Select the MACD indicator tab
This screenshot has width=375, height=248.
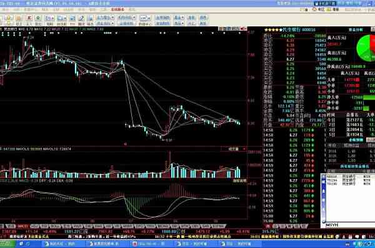[x=23, y=226]
